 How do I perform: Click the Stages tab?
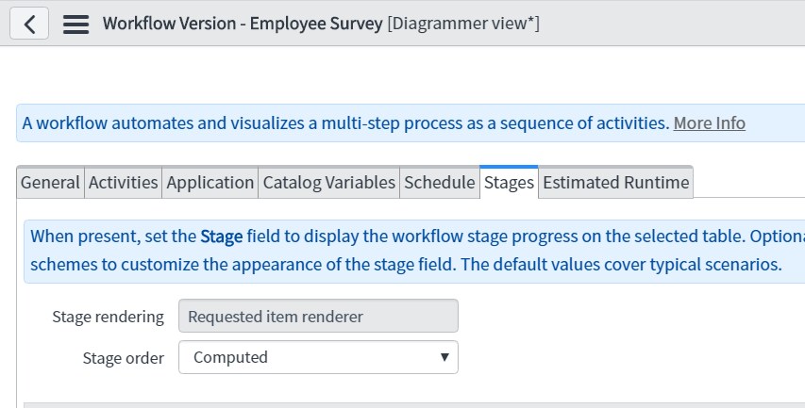click(x=509, y=183)
